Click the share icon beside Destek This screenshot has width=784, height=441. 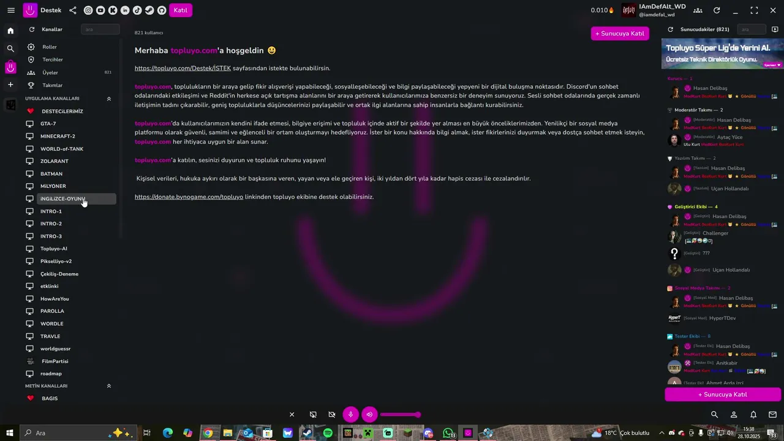point(73,10)
